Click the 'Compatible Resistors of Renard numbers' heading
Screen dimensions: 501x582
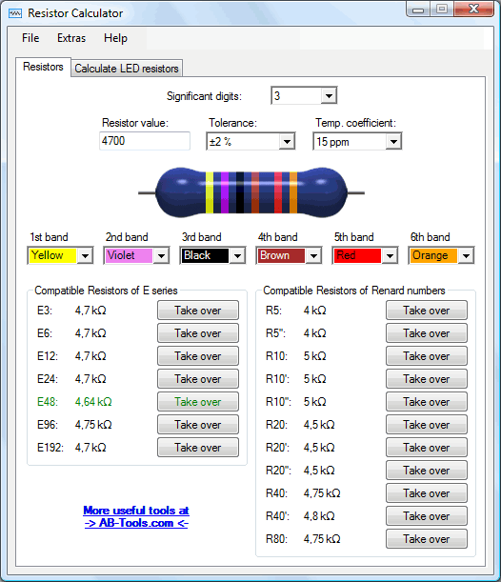point(354,291)
